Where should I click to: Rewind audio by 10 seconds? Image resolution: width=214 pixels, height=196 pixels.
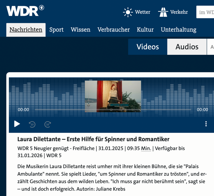(32, 124)
